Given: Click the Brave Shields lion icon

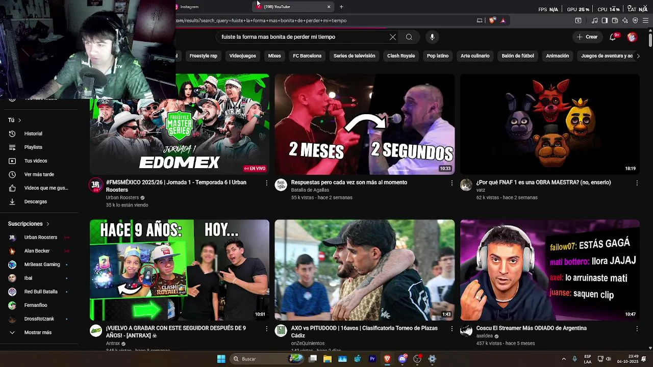Looking at the screenshot, I should click(x=492, y=20).
